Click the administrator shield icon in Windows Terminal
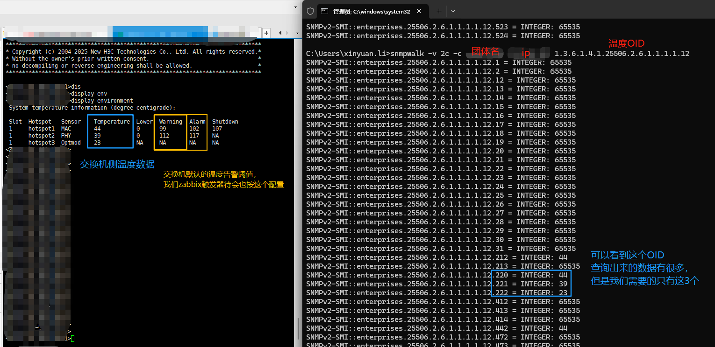The height and width of the screenshot is (347, 715). pos(310,11)
